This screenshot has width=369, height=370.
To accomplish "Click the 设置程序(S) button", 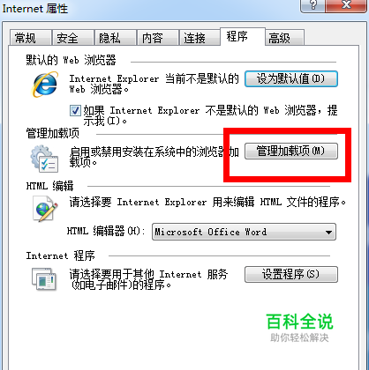I will [x=291, y=274].
